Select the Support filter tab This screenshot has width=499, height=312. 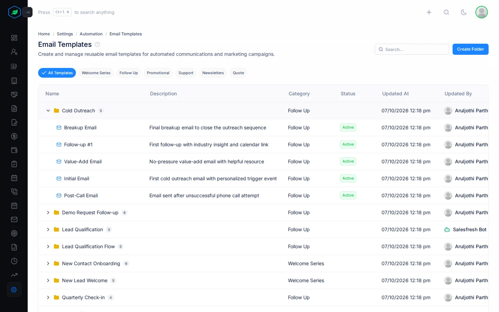(186, 73)
